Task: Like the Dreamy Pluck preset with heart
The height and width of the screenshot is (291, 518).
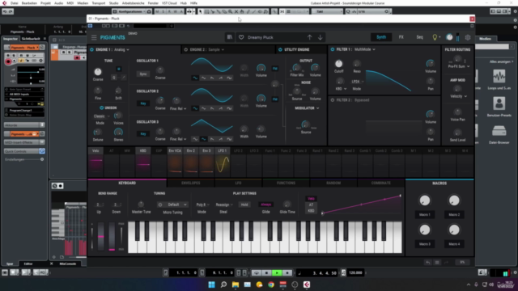Action: pos(241,37)
